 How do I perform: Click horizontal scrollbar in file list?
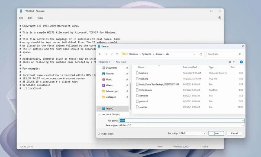188,115
